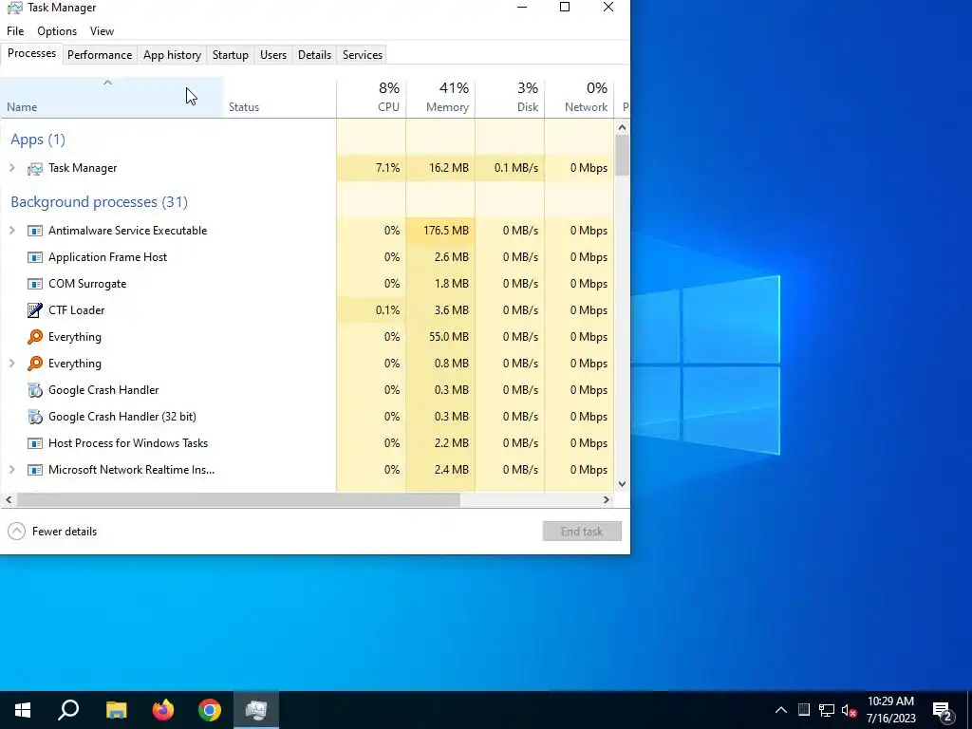Launch Google Chrome from the taskbar
Image resolution: width=972 pixels, height=729 pixels.
[210, 710]
